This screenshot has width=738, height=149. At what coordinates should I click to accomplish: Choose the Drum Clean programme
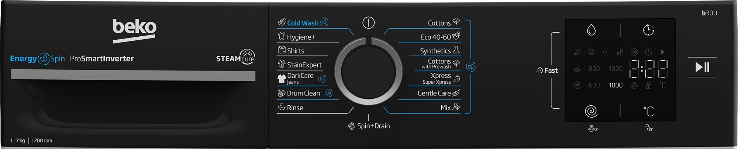(303, 93)
